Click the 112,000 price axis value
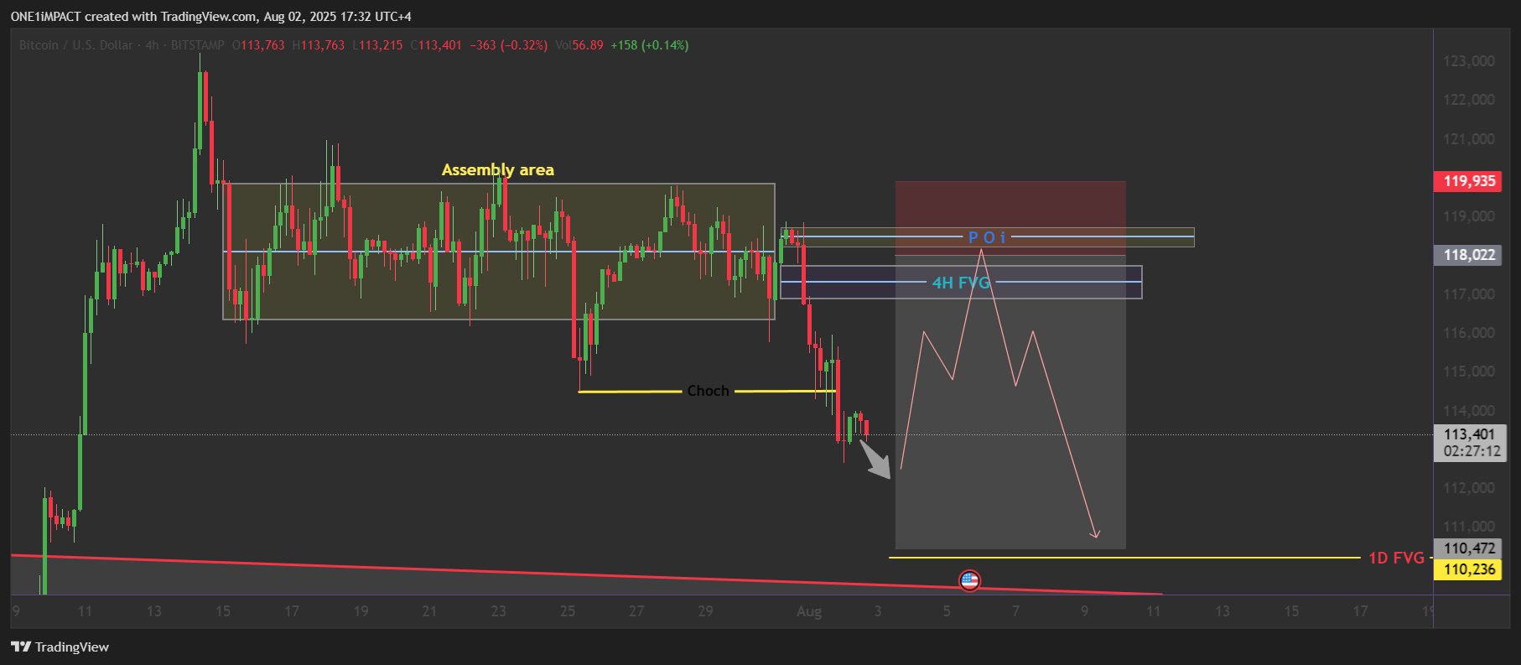Viewport: 1521px width, 665px height. (x=1468, y=488)
